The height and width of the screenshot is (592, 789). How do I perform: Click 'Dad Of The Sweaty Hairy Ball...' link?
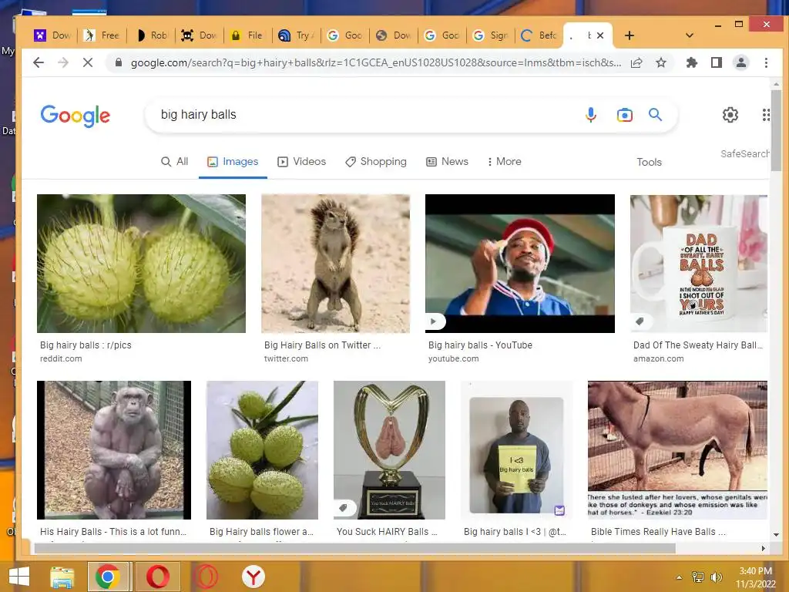click(x=698, y=345)
